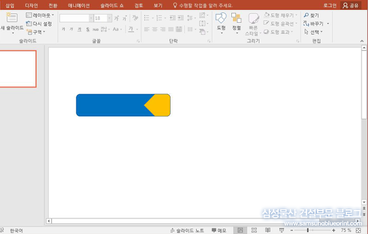Image resolution: width=368 pixels, height=234 pixels.
Task: Click Decrease List Level icon
Action: click(x=172, y=18)
